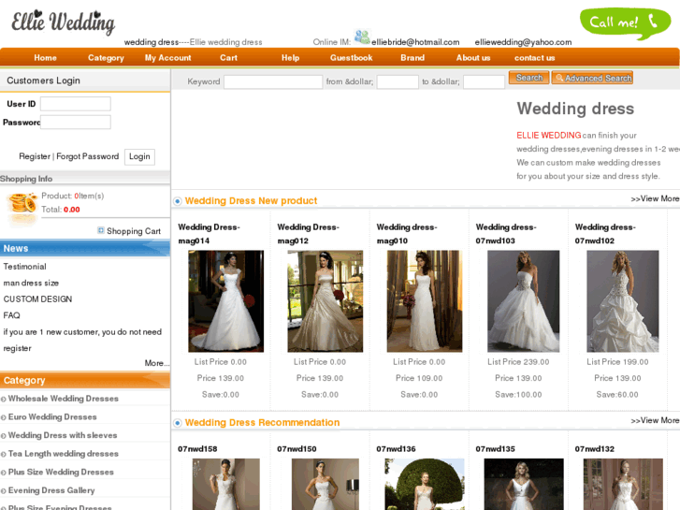Focus the Keyword search field
The height and width of the screenshot is (510, 680).
[273, 81]
